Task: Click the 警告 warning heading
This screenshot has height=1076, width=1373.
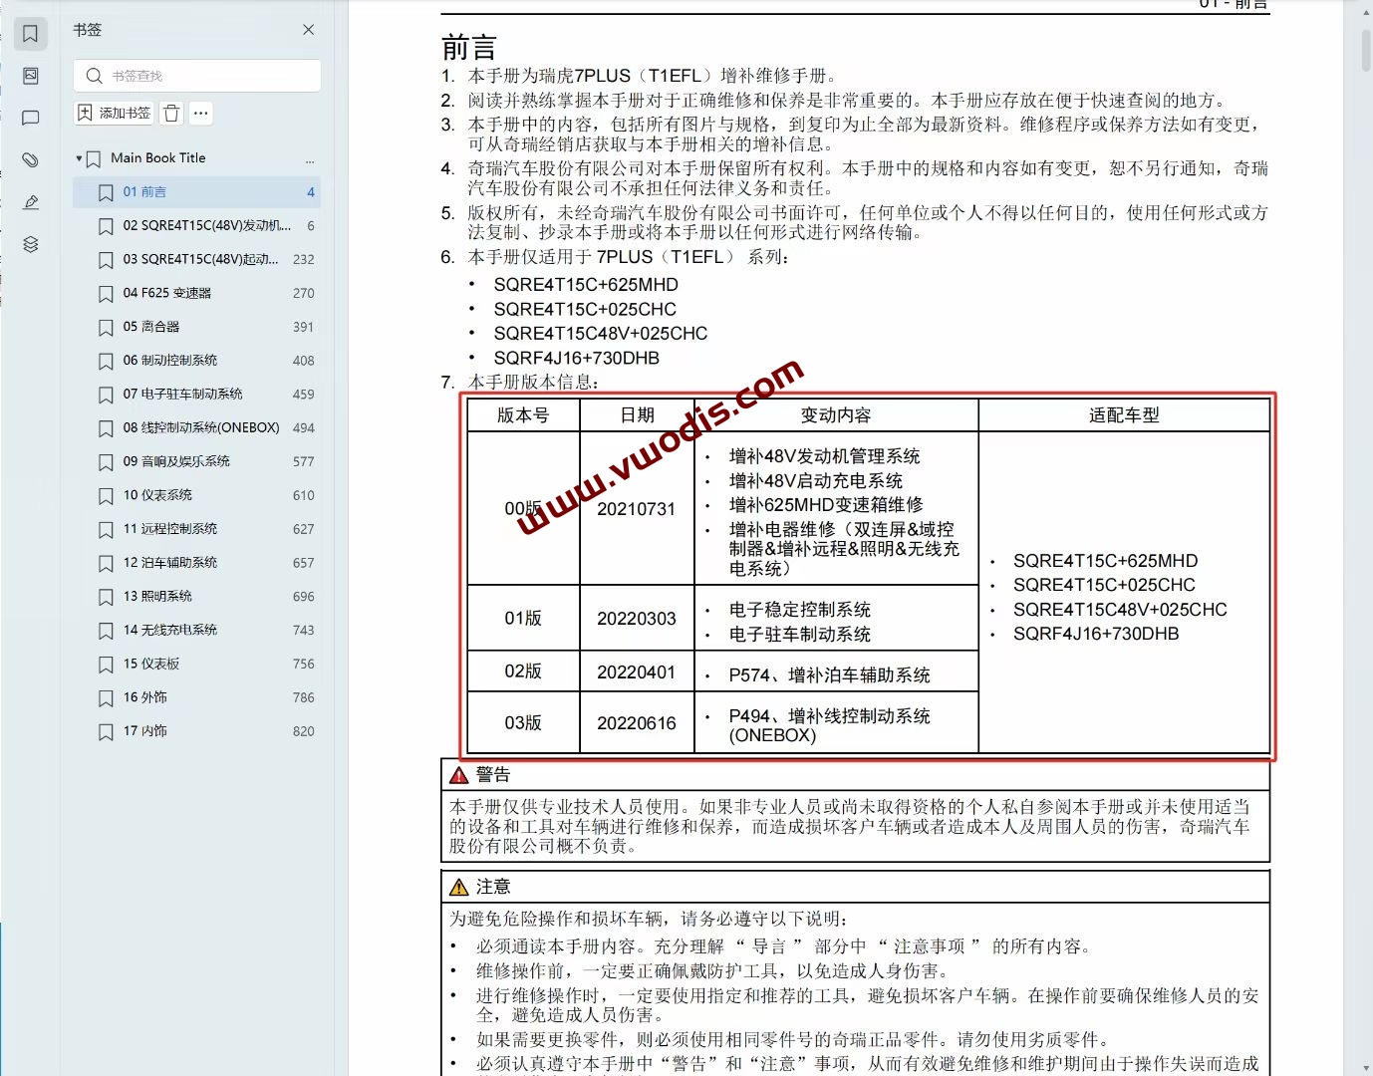Action: tap(492, 775)
